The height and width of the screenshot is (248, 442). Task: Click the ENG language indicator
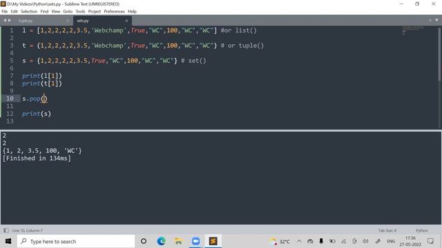pyautogui.click(x=391, y=241)
